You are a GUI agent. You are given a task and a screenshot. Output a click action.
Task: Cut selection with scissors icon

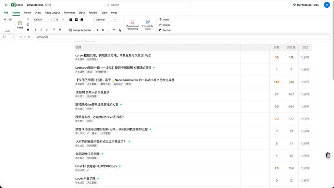[x=28, y=19]
